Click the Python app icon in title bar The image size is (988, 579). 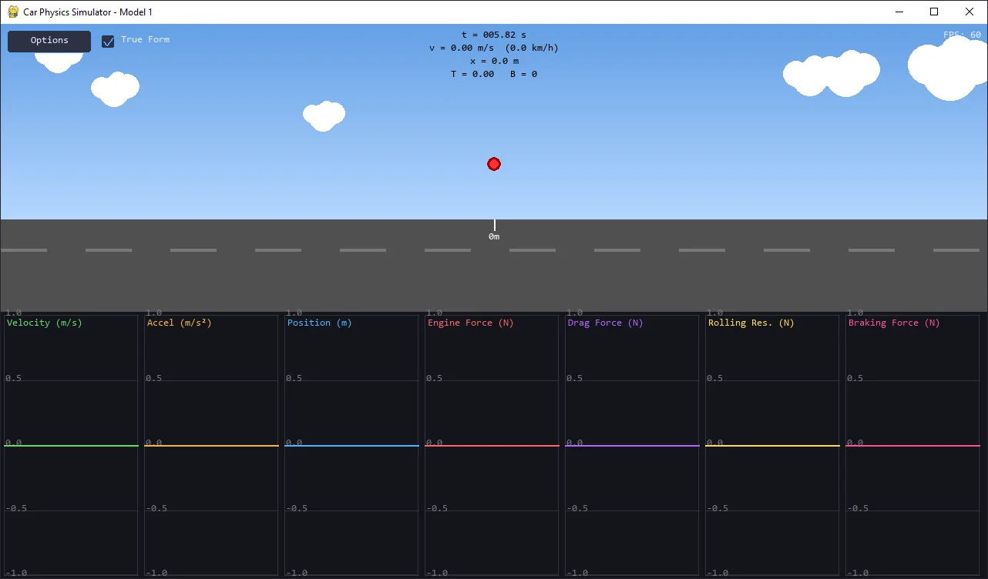13,12
